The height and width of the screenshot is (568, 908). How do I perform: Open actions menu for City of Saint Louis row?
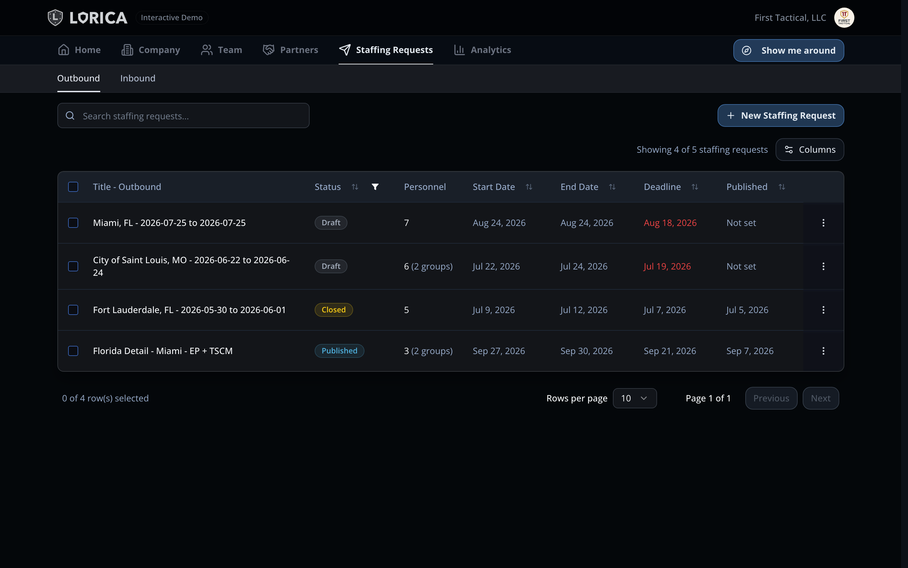823,266
